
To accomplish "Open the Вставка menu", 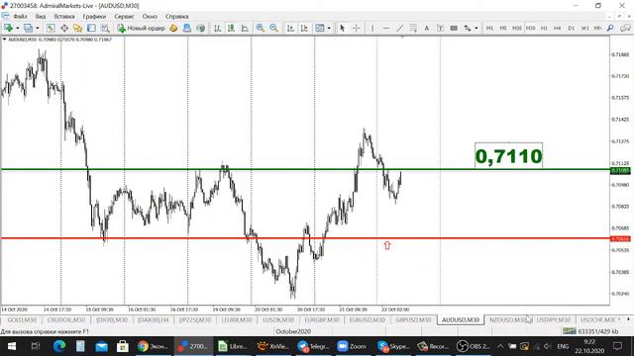I will tap(64, 17).
